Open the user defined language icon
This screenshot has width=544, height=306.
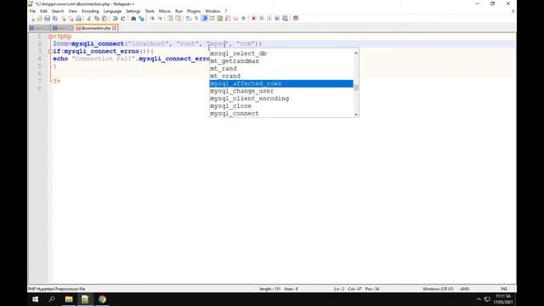[x=212, y=19]
